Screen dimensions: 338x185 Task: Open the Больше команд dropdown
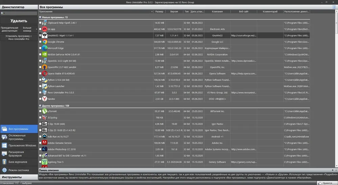pos(28,29)
